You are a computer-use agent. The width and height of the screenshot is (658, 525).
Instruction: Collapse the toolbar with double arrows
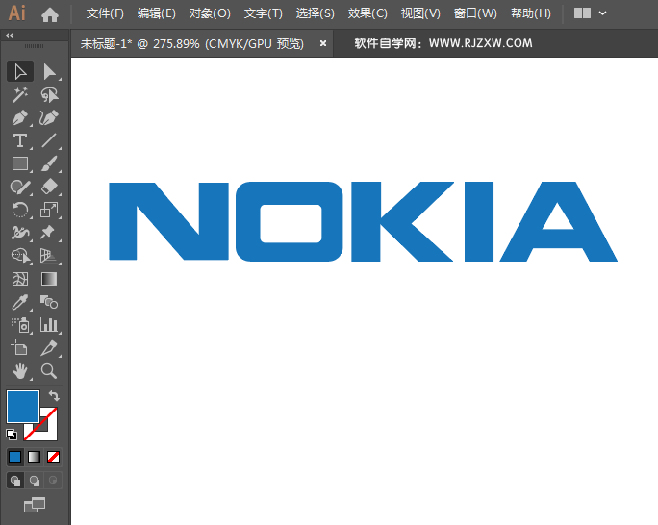tap(10, 36)
